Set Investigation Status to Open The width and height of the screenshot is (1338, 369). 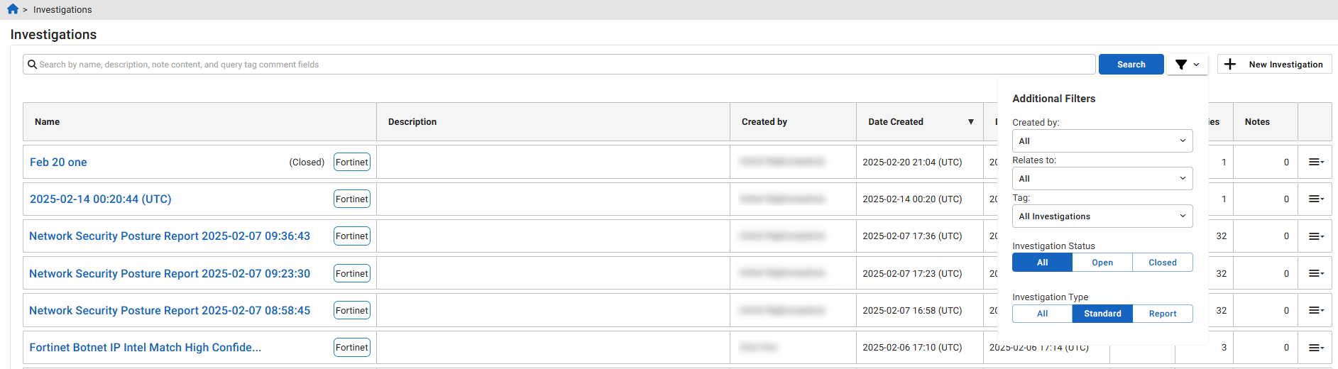[x=1102, y=263]
